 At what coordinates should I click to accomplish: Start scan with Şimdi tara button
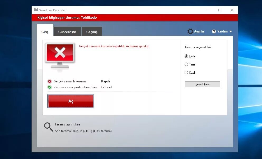(x=202, y=84)
